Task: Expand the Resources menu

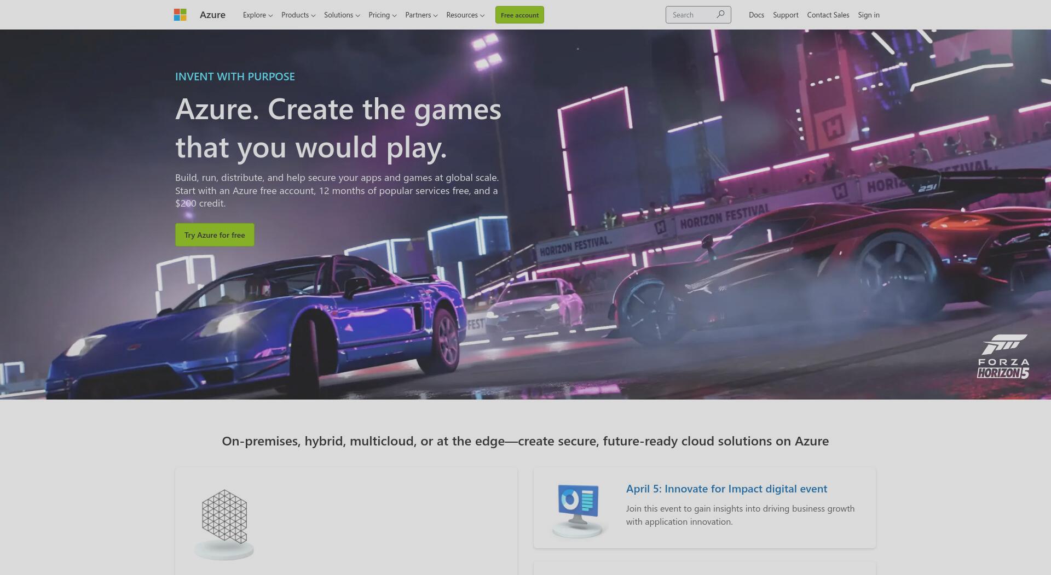Action: point(465,15)
